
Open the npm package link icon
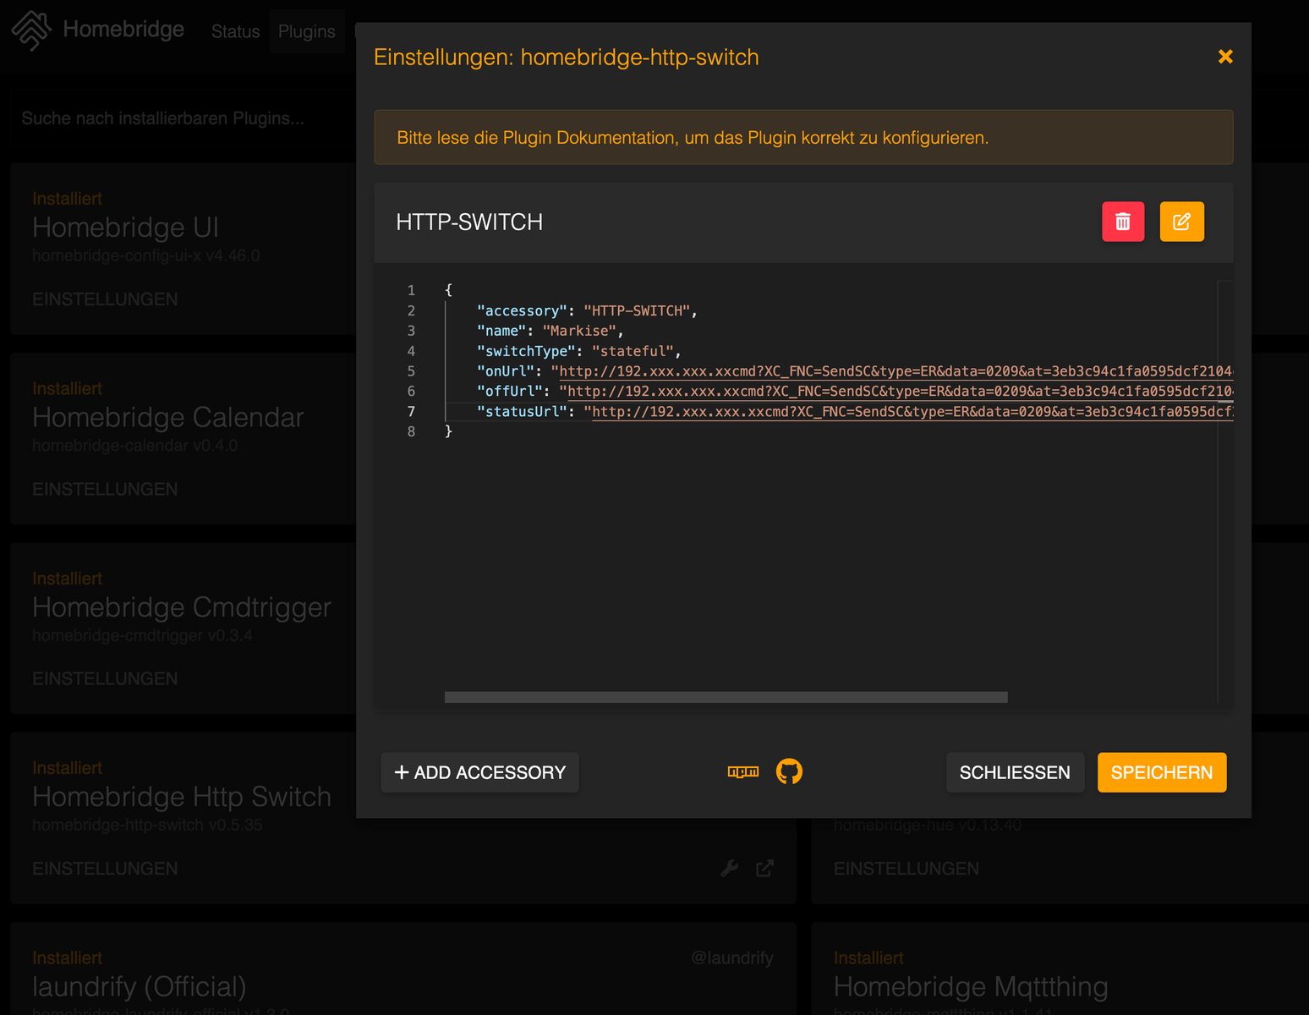(x=743, y=771)
